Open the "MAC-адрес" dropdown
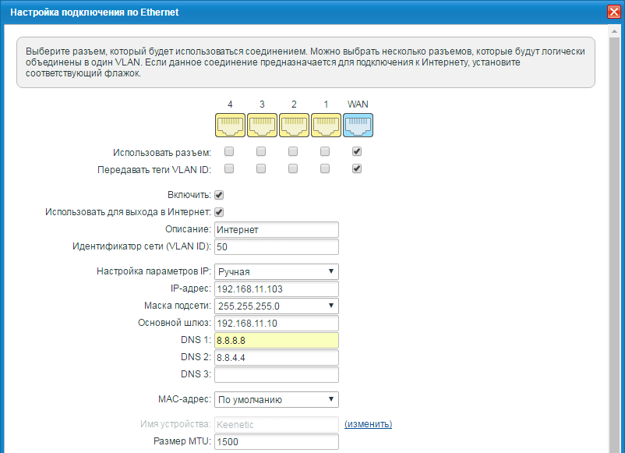Viewport: 625px width, 453px height. coord(276,399)
